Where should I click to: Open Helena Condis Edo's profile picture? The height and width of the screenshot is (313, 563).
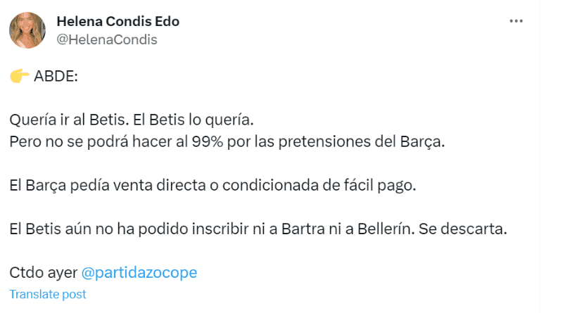pyautogui.click(x=27, y=30)
